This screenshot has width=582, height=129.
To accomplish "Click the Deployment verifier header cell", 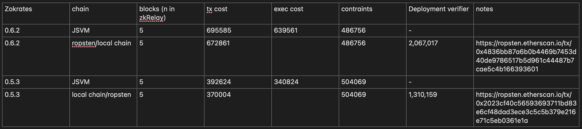I will tap(440, 14).
